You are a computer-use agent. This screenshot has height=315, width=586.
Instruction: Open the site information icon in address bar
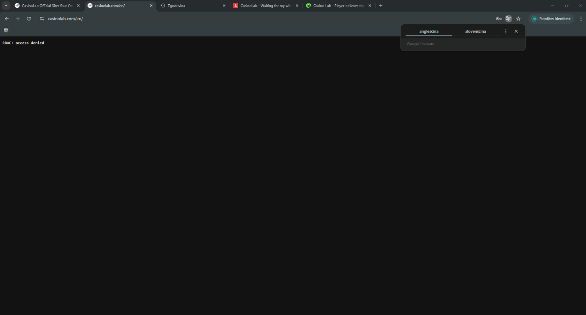tap(42, 19)
